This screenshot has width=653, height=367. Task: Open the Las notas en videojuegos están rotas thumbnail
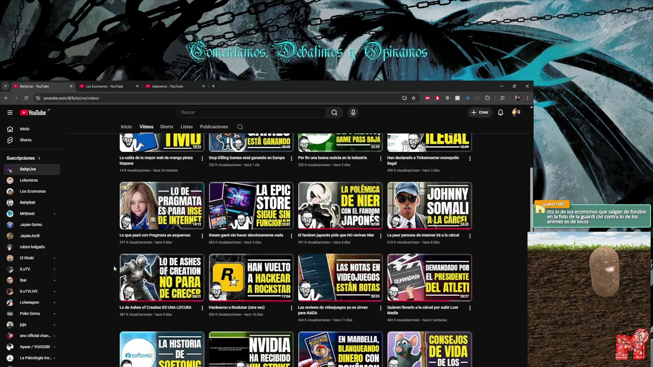[340, 278]
